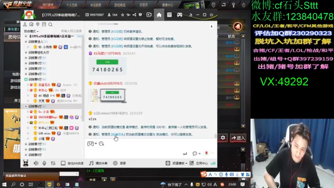This screenshot has height=188, width=334.
Task: Open Windows Start menu
Action: (x=4, y=184)
